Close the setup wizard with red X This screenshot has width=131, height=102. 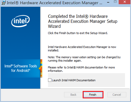click(125, 2)
